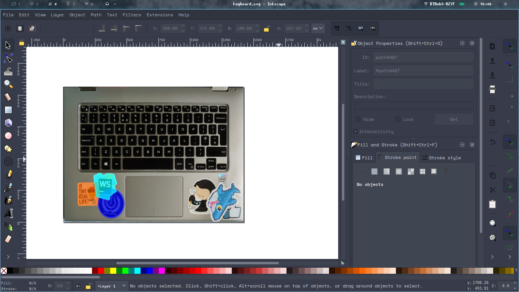Select the Rectangle tool
This screenshot has height=292, width=519.
[x=8, y=110]
